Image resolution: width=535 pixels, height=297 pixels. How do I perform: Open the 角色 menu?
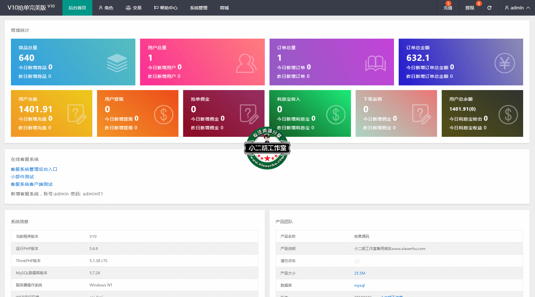pyautogui.click(x=106, y=8)
